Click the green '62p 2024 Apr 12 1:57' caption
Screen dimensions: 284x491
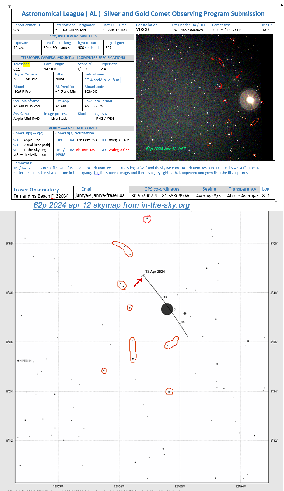click(x=166, y=149)
